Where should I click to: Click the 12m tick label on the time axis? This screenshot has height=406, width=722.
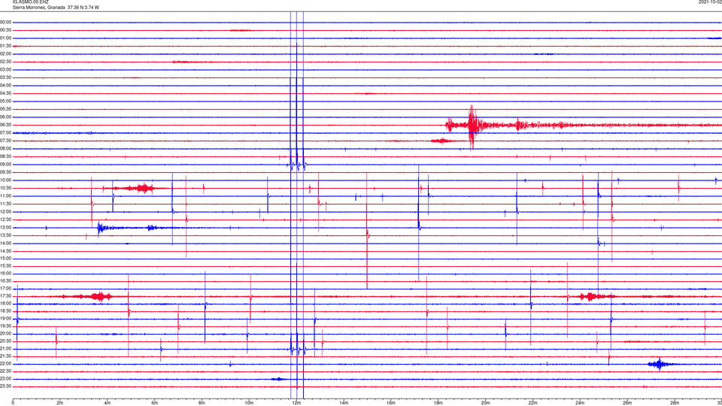[x=296, y=403]
